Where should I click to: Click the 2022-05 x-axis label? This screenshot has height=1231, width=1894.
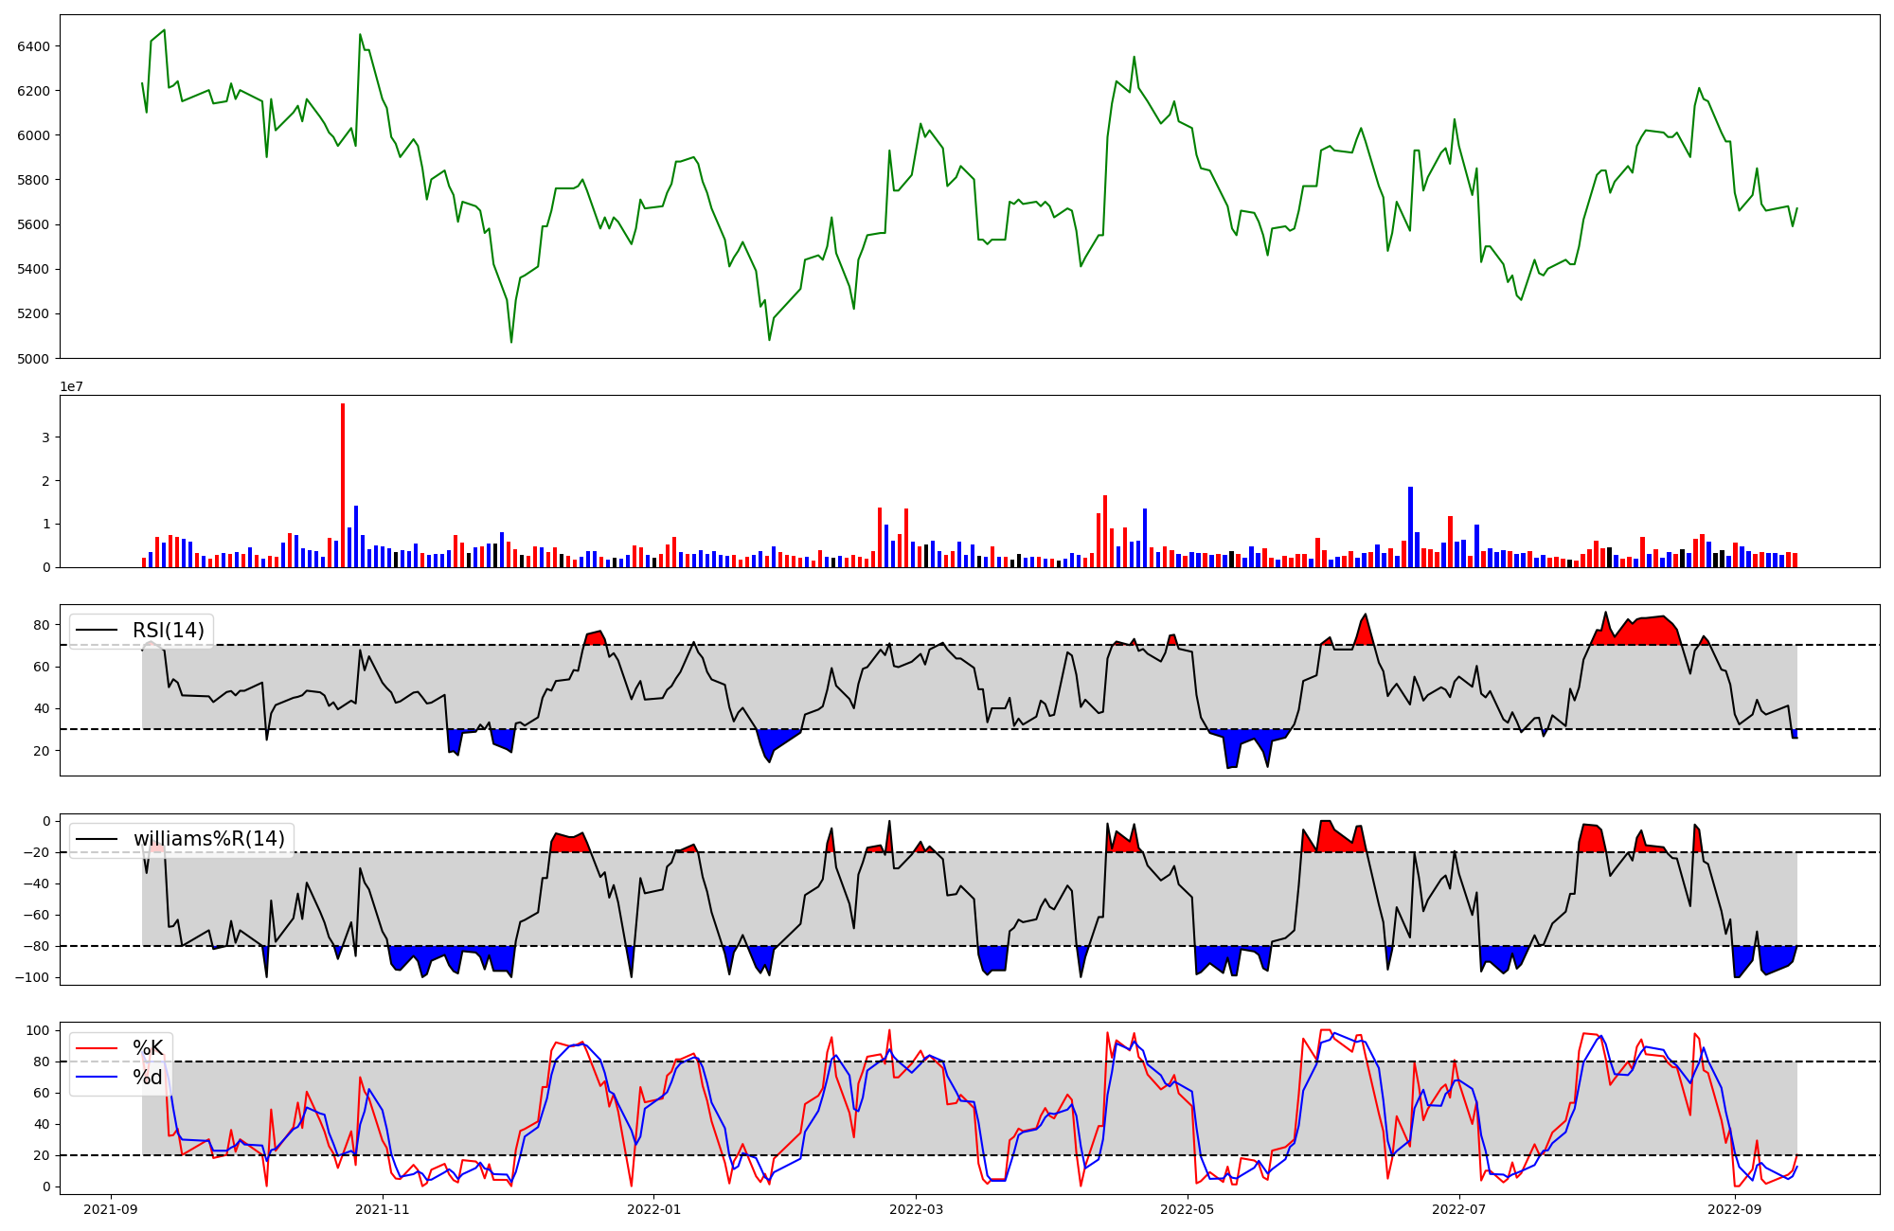pos(1187,1209)
